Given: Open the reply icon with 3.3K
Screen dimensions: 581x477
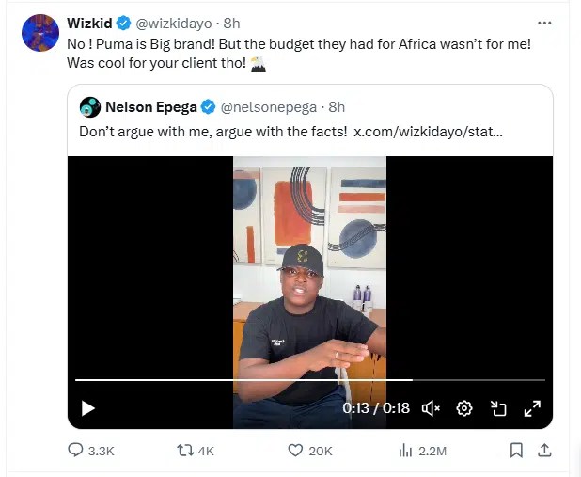Looking at the screenshot, I should [x=76, y=451].
